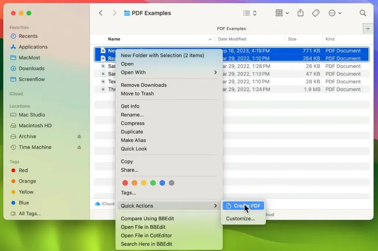Choose Open File in CotEditor
The height and width of the screenshot is (251, 378).
pos(146,236)
